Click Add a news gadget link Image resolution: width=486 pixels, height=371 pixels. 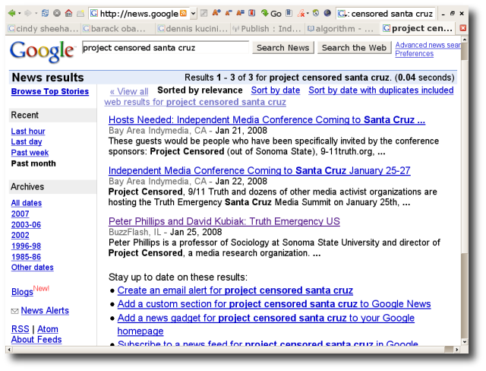(x=266, y=324)
